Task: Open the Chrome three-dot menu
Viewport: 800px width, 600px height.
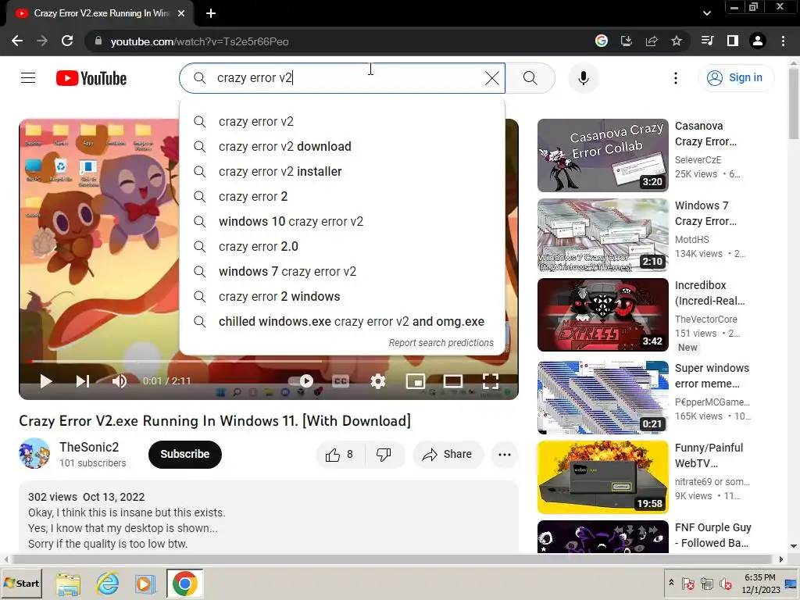Action: point(783,41)
